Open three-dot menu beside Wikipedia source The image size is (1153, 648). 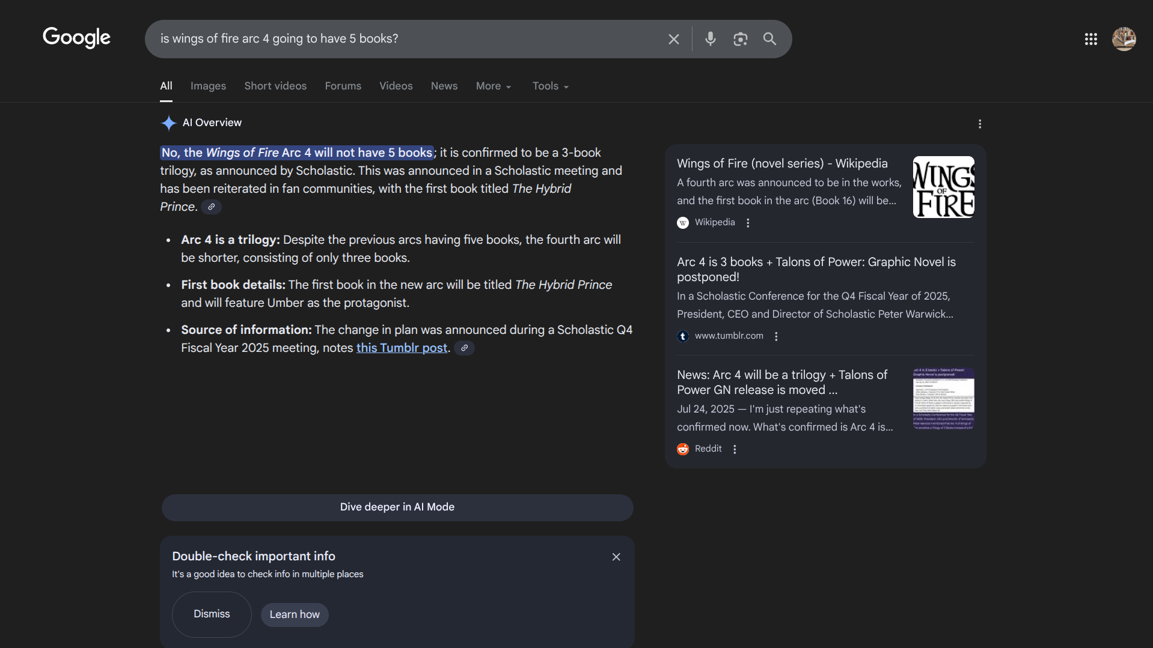point(748,223)
